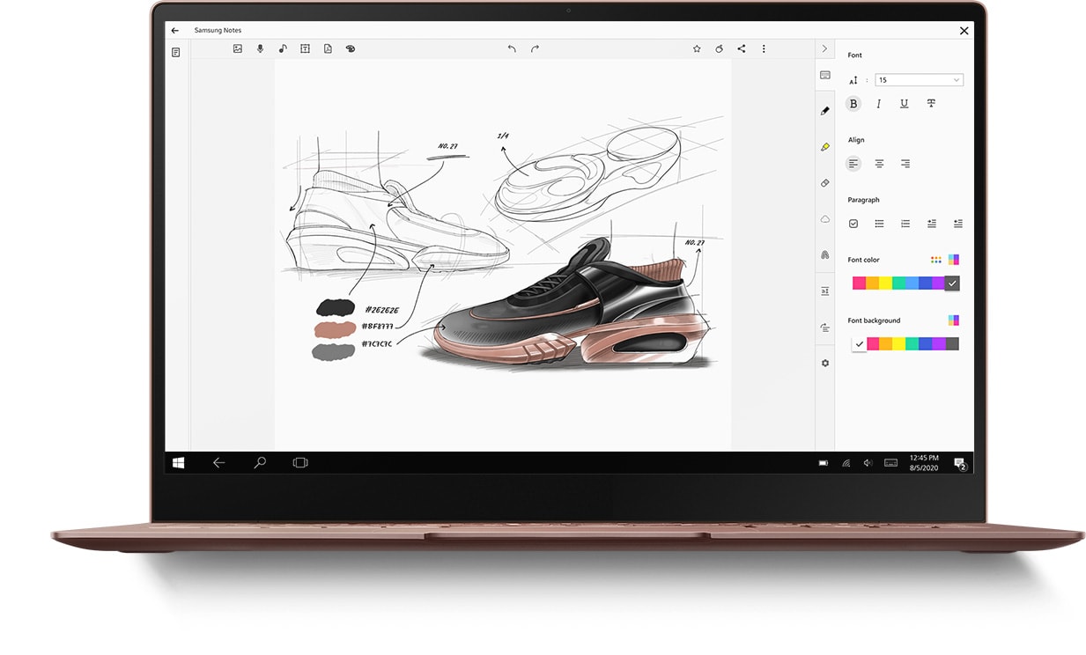Center align the text

click(x=879, y=164)
